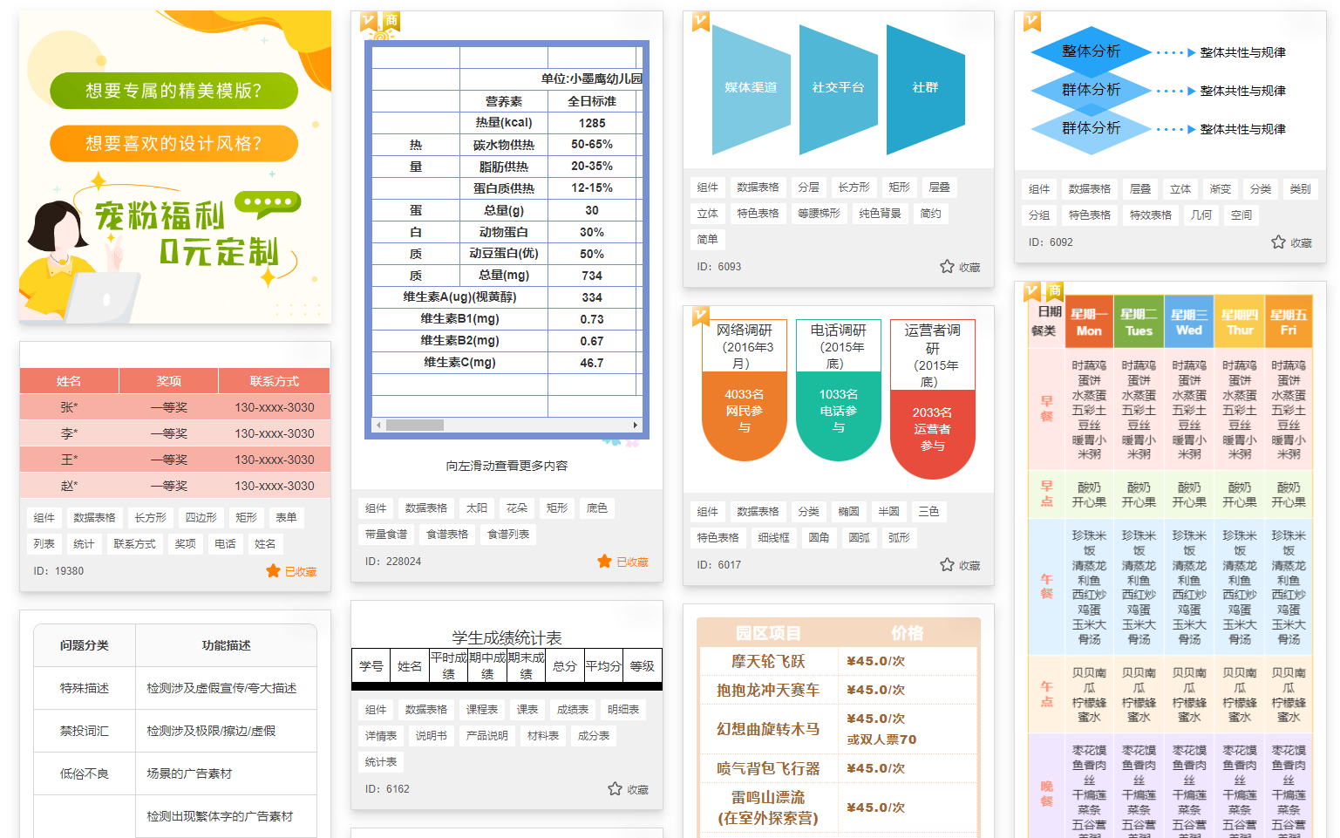Select the 等腰梯形 tag
Image resolution: width=1340 pixels, height=838 pixels.
pyautogui.click(x=819, y=214)
